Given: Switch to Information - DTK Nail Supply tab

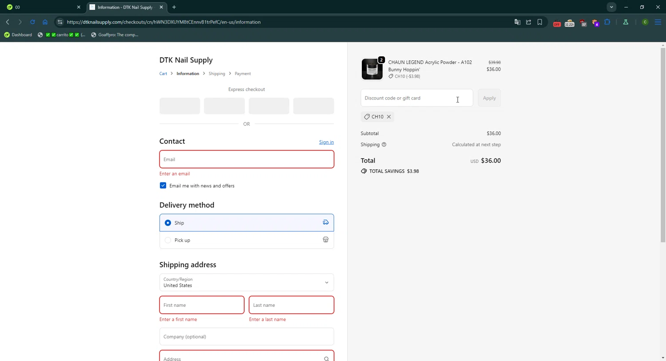Looking at the screenshot, I should point(127,7).
